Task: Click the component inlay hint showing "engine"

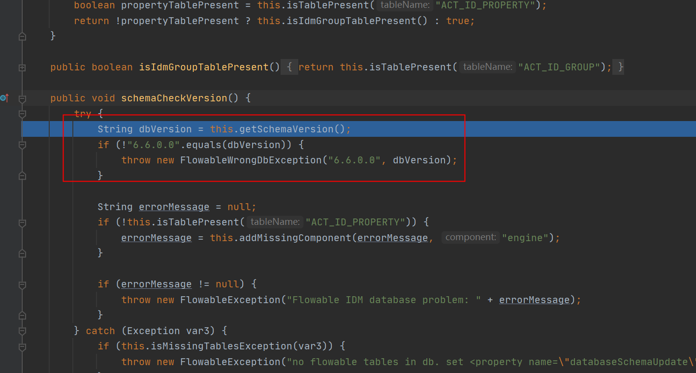Action: [x=470, y=237]
